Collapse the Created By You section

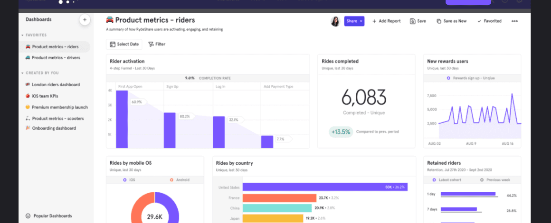[22, 73]
